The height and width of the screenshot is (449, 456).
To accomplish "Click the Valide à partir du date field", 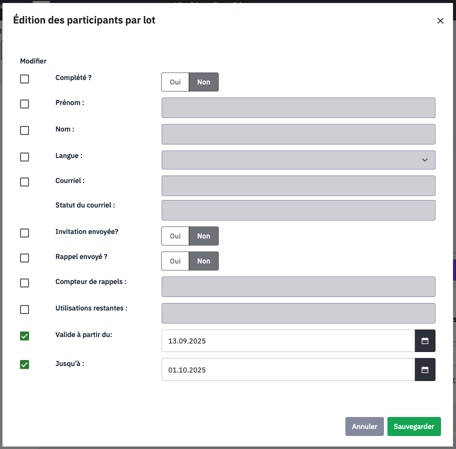I will pyautogui.click(x=288, y=341).
